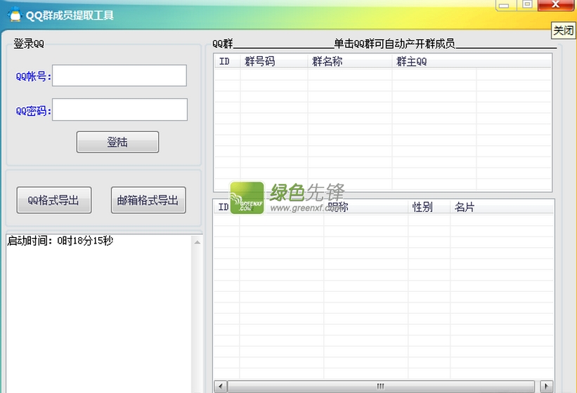The width and height of the screenshot is (577, 393).
Task: Click the left arrow of horizontal scrollbar
Action: pos(221,387)
